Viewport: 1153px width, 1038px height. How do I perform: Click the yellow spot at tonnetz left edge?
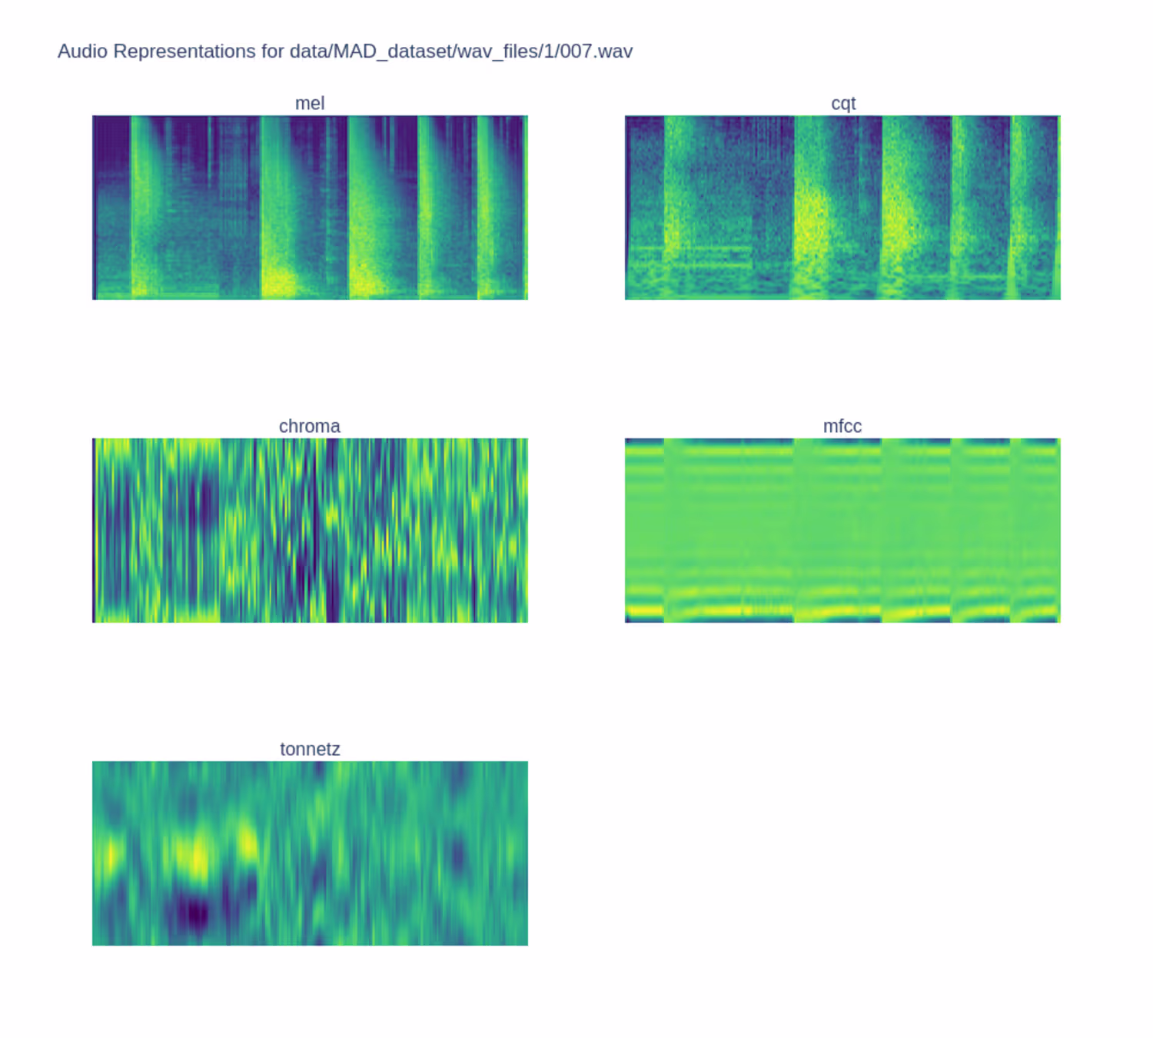click(110, 855)
